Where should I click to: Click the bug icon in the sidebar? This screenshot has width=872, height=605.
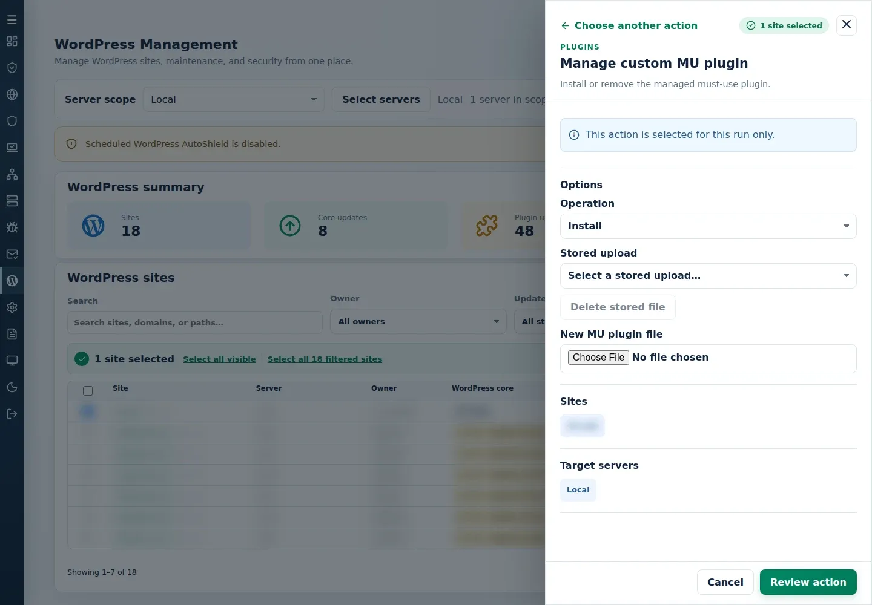point(12,227)
